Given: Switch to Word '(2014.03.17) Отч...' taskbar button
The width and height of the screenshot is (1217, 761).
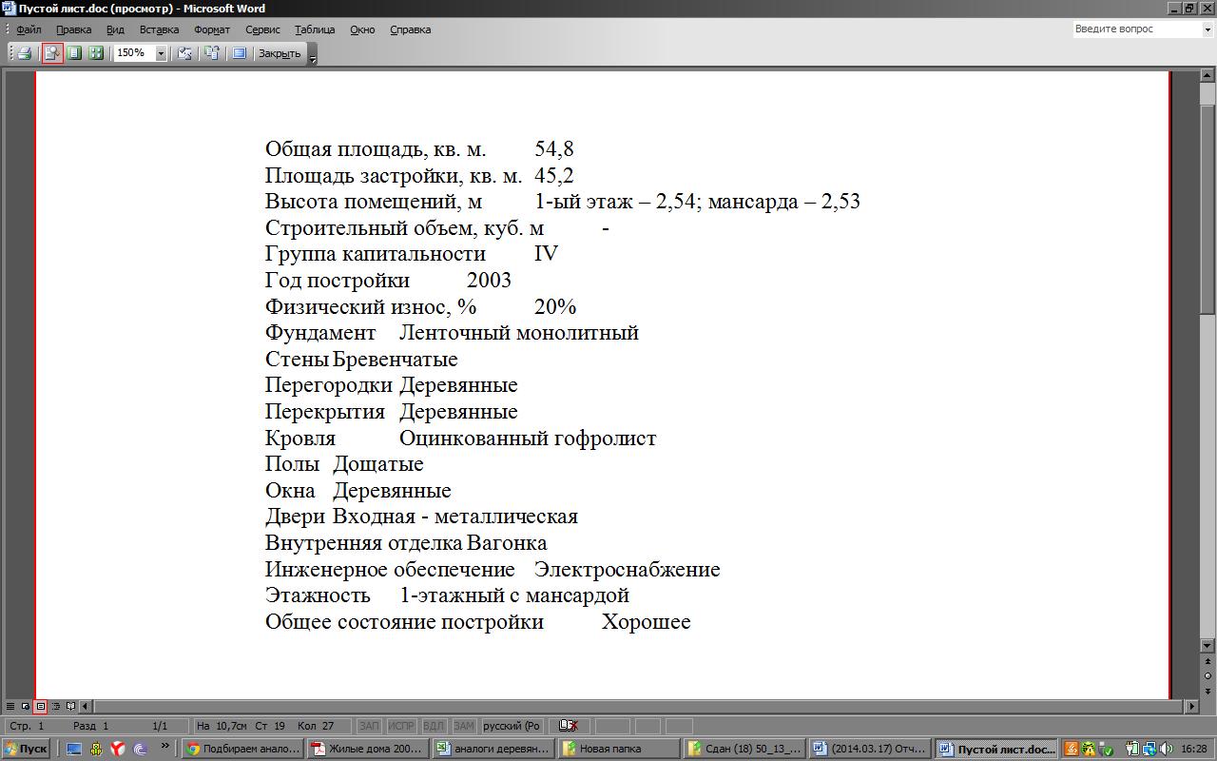Looking at the screenshot, I should [x=870, y=749].
